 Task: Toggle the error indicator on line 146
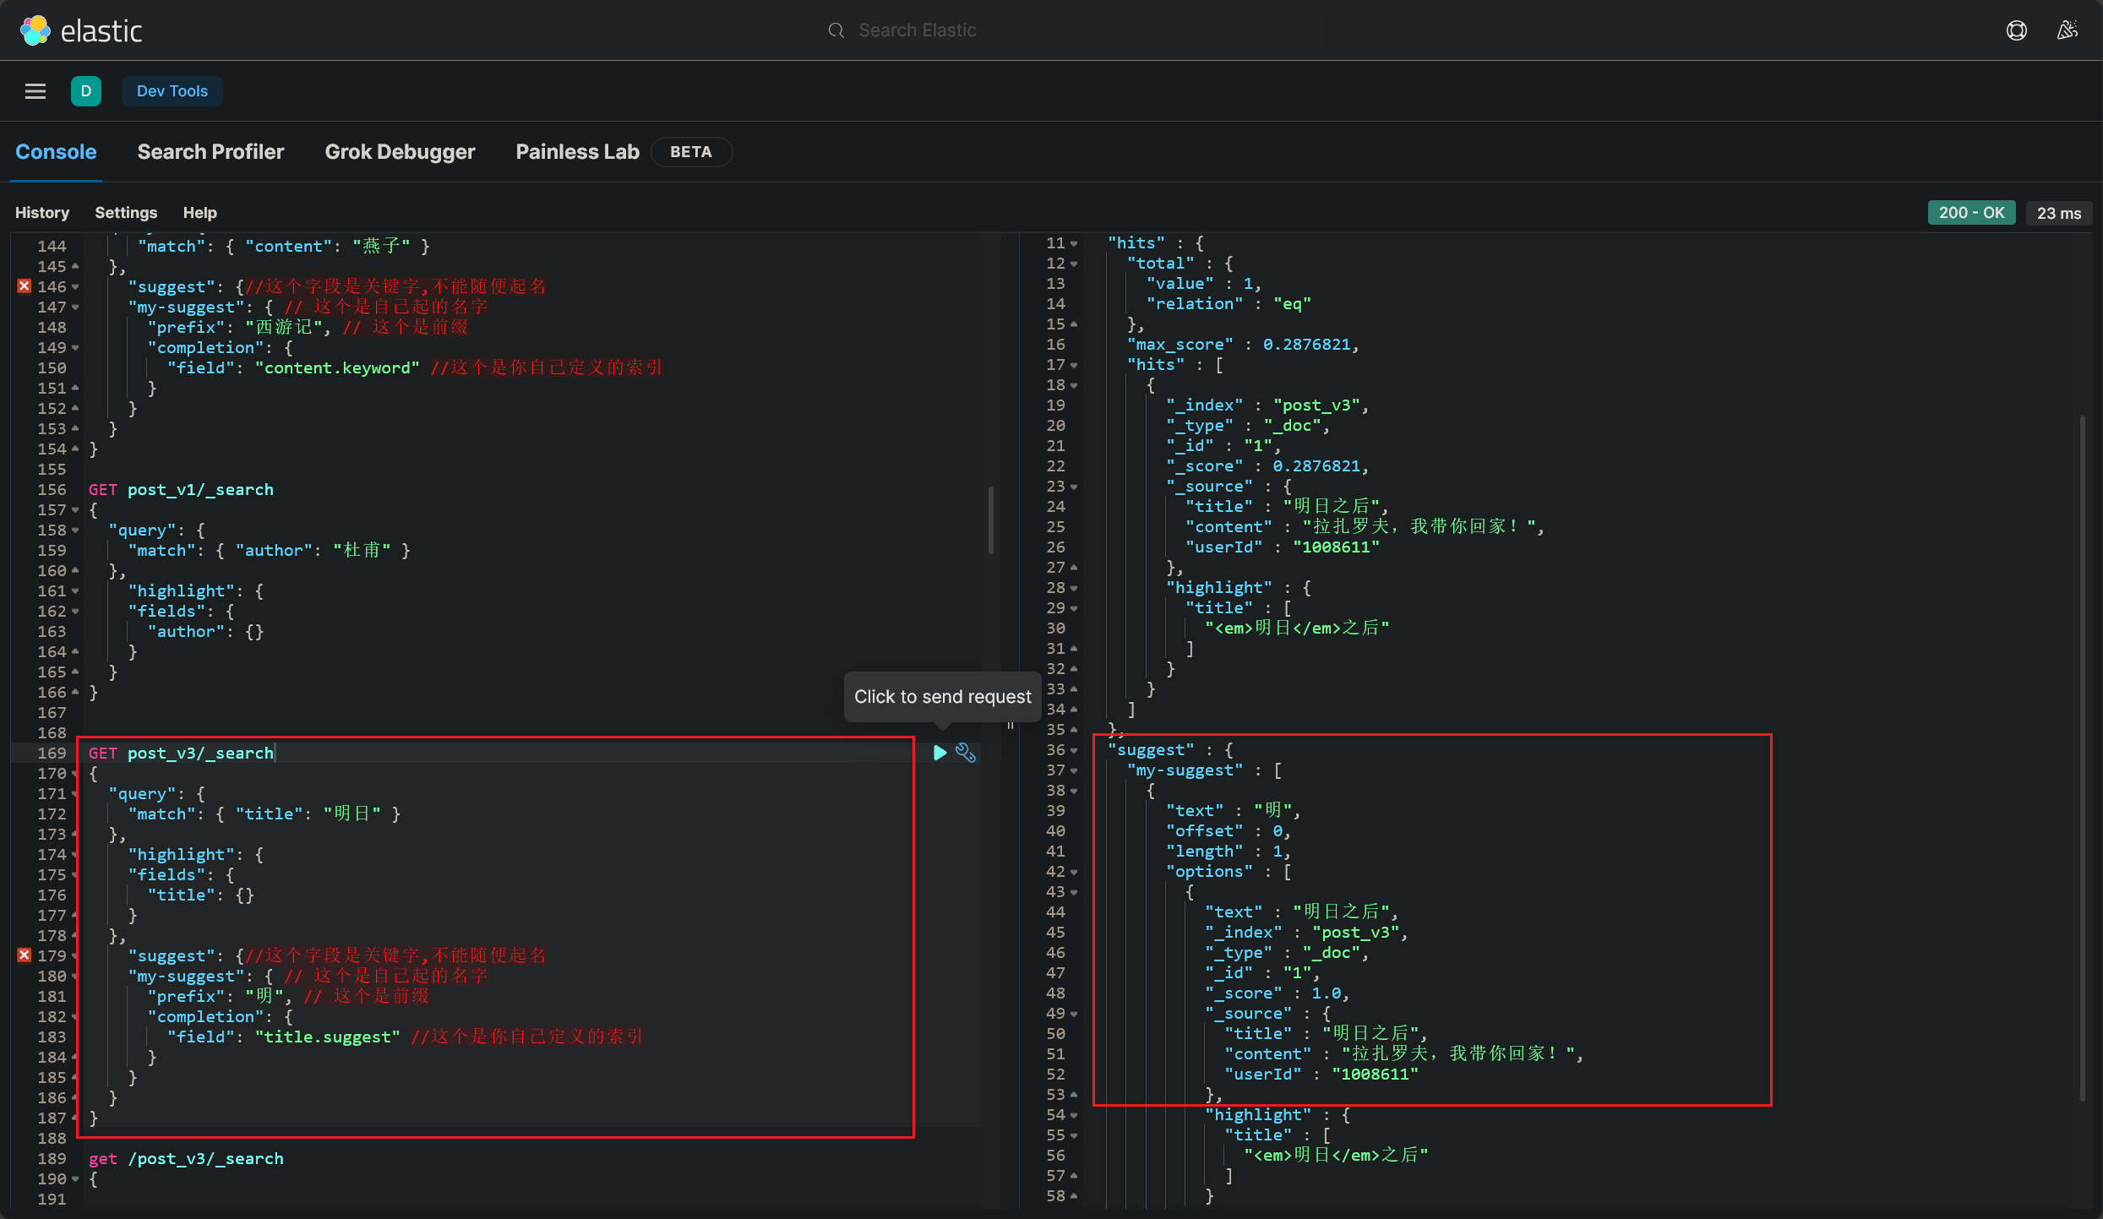tap(25, 286)
